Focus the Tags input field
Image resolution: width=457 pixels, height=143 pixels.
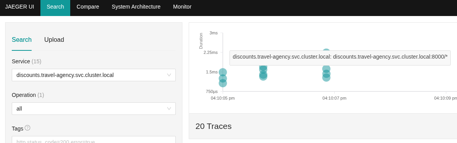tap(93, 140)
